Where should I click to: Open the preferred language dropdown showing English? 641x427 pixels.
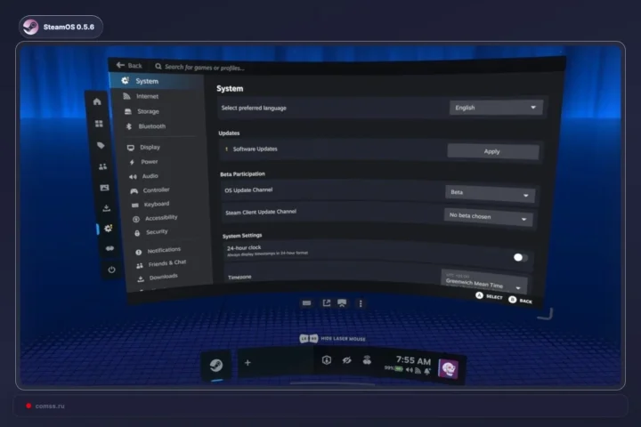(496, 108)
